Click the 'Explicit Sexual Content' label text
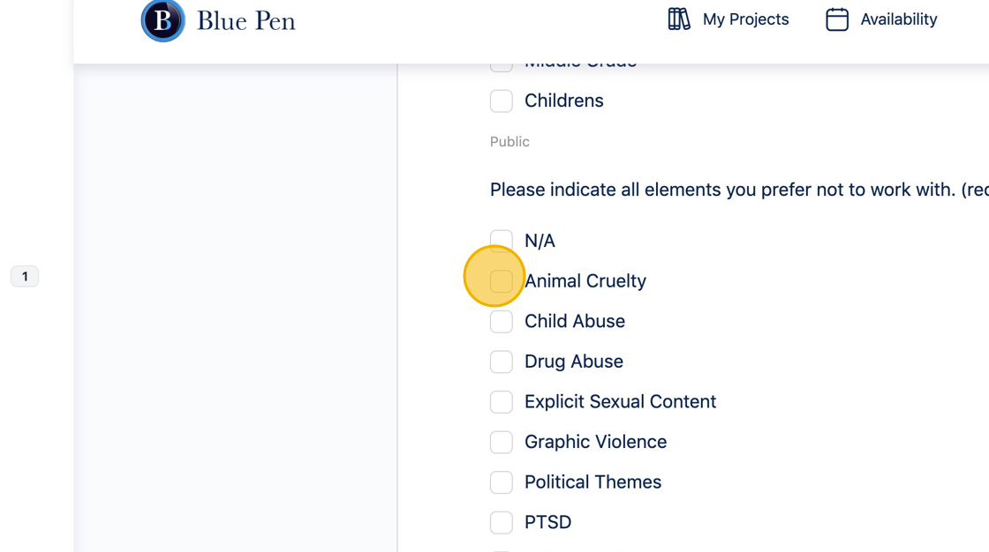The width and height of the screenshot is (989, 552). click(620, 402)
